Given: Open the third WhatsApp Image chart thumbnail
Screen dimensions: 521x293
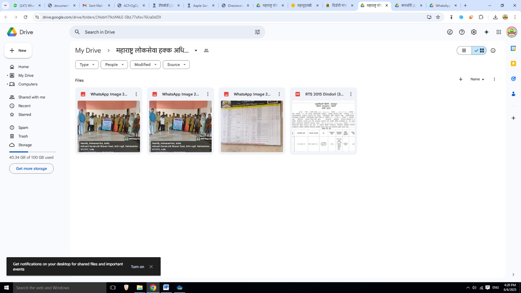Looking at the screenshot, I should pyautogui.click(x=252, y=126).
